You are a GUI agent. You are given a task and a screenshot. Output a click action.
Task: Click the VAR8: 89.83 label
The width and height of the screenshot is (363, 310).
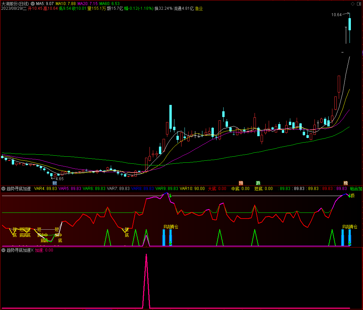(x=143, y=189)
